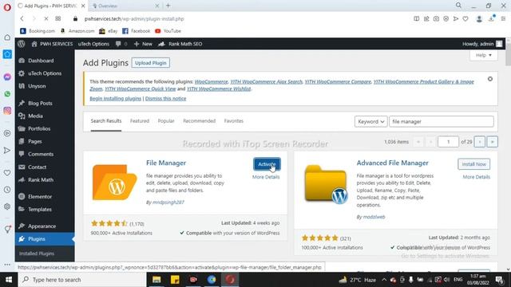Open Media in the admin sidebar
The width and height of the screenshot is (511, 287).
coord(45,116)
